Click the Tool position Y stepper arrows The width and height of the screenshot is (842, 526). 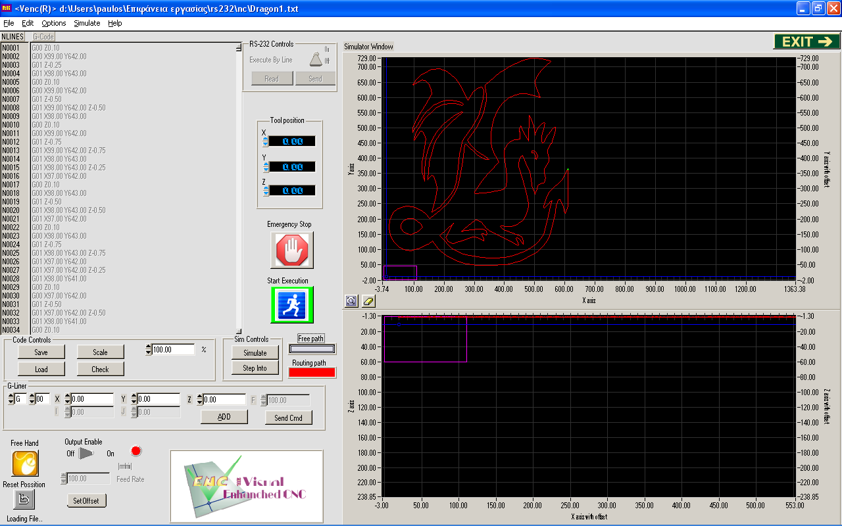[x=266, y=166]
